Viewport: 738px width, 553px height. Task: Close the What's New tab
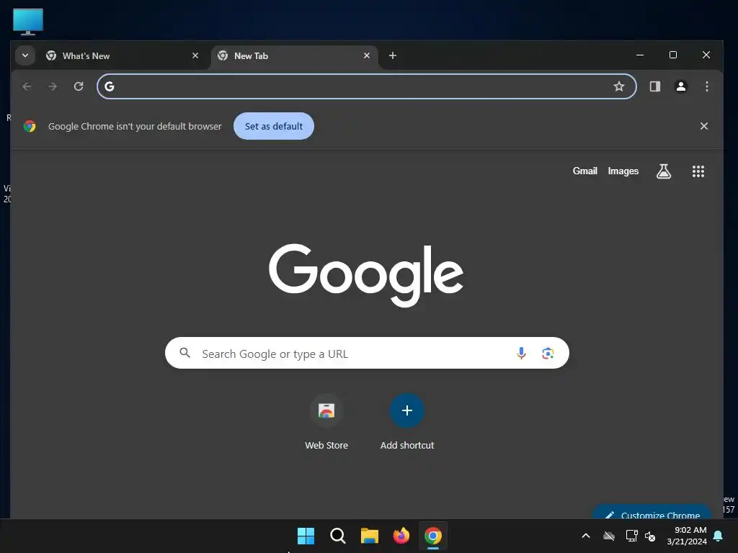click(195, 55)
